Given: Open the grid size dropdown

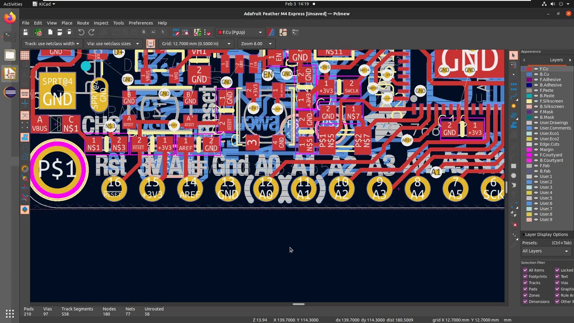Looking at the screenshot, I should tap(196, 44).
